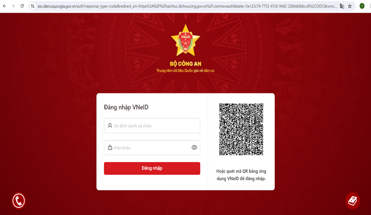The width and height of the screenshot is (371, 215).
Task: Click the phone support icon
Action: (x=19, y=201)
